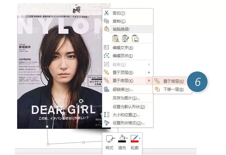The height and width of the screenshot is (155, 226).
Task: Open the 轮廓 dropdown arrow
Action: point(140,138)
